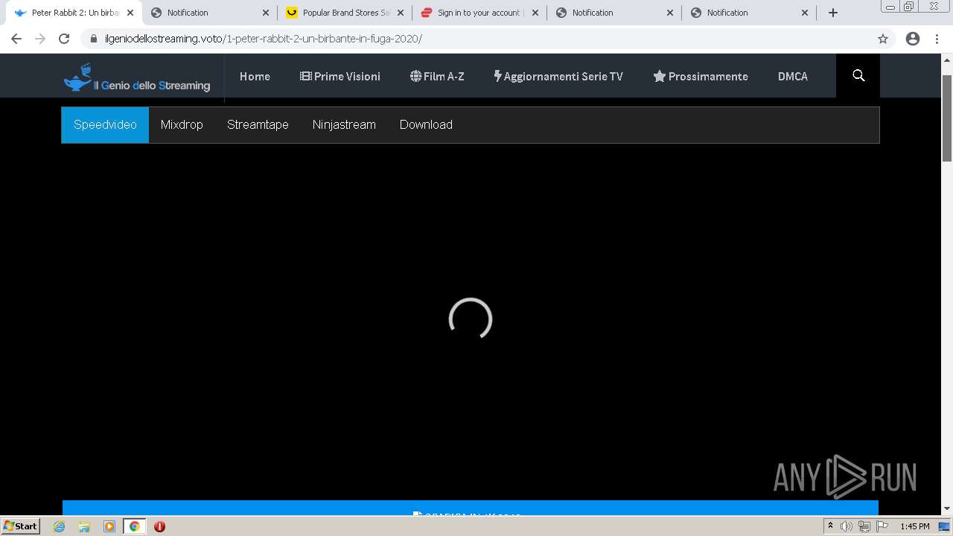The height and width of the screenshot is (536, 953).
Task: Open Aggiornamenti Serie TV menu item
Action: [x=558, y=76]
